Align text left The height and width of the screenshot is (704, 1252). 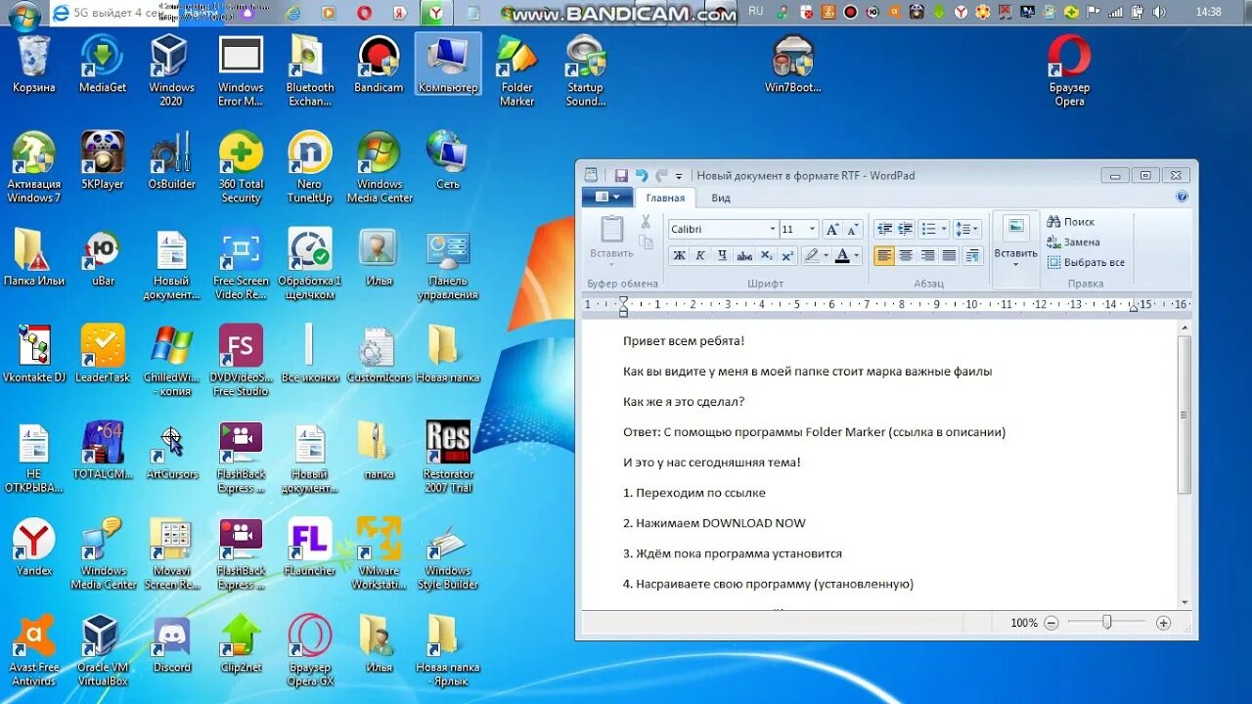coord(884,255)
